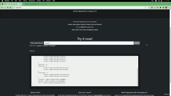171x96 pixels.
Task: Open the View menu
Action: coord(20,1)
